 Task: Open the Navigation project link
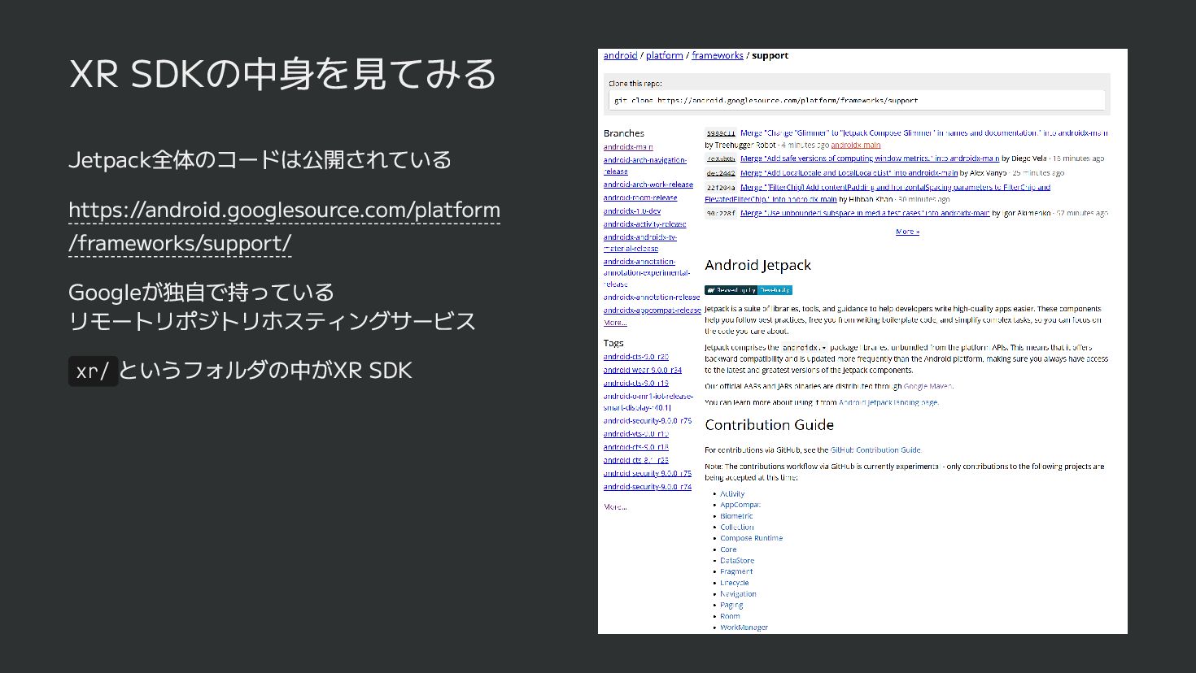pyautogui.click(x=738, y=594)
